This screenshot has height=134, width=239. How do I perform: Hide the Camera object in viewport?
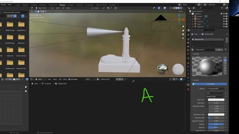[x=224, y=16]
